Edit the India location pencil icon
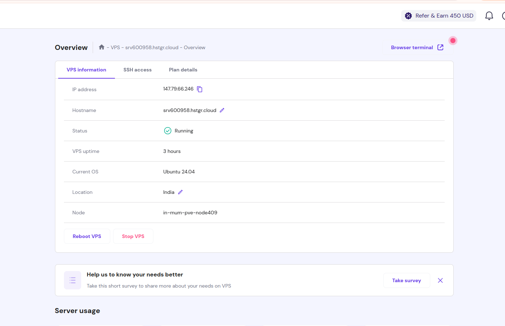This screenshot has width=505, height=326. click(180, 192)
